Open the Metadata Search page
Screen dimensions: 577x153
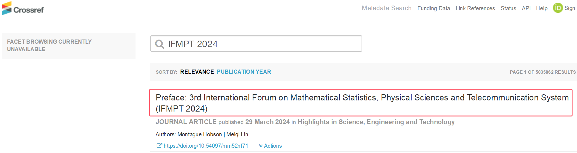386,8
